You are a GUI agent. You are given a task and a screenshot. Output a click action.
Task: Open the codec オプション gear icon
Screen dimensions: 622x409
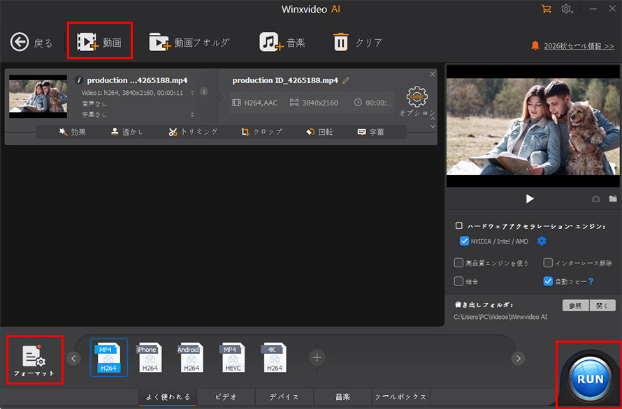pos(417,97)
